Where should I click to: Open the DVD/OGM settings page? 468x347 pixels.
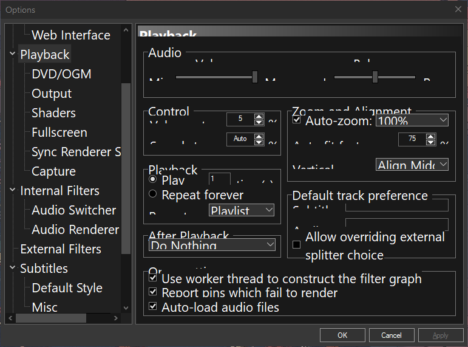pyautogui.click(x=61, y=74)
